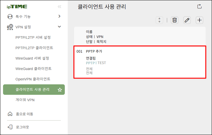Expand the 특수 기능 menu arrow
Image resolution: width=212 pixels, height=135 pixels.
(59, 16)
